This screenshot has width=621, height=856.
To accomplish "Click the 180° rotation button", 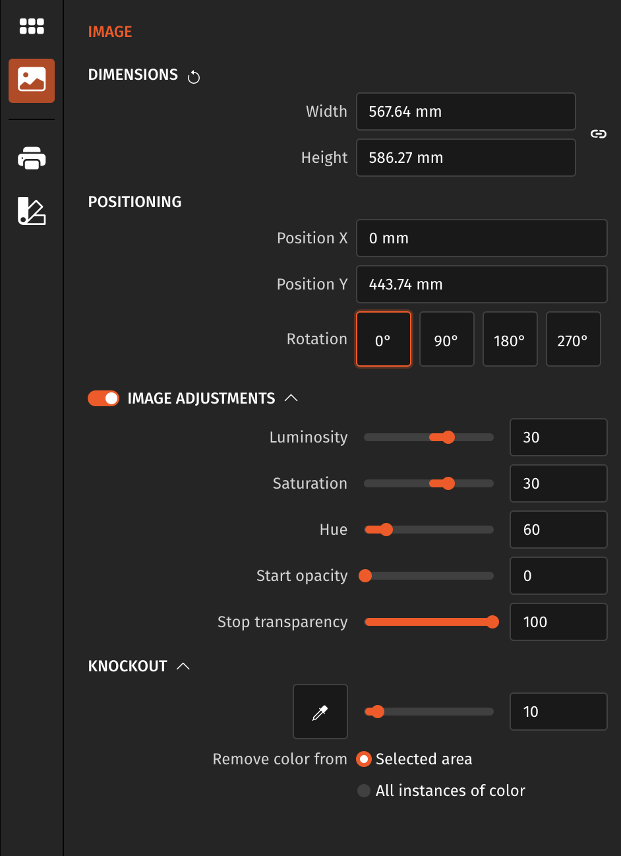I will [x=510, y=339].
